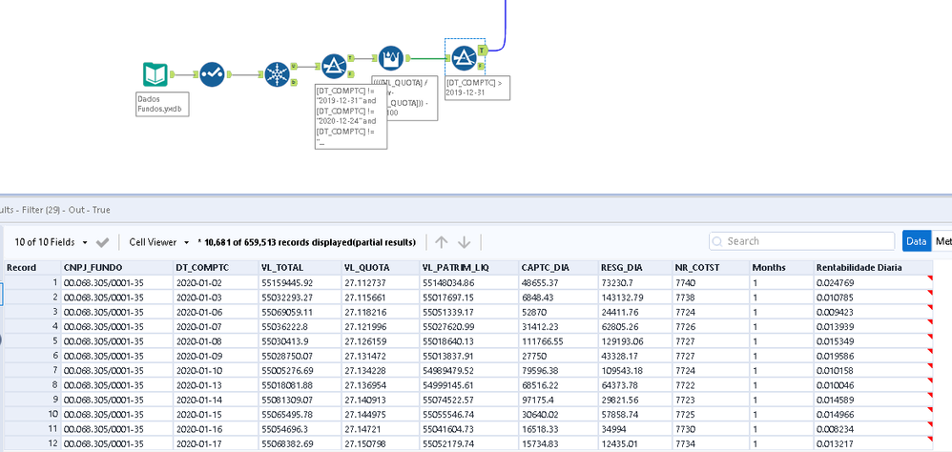Click the grey checkmark apply icon
This screenshot has width=952, height=452.
click(103, 242)
